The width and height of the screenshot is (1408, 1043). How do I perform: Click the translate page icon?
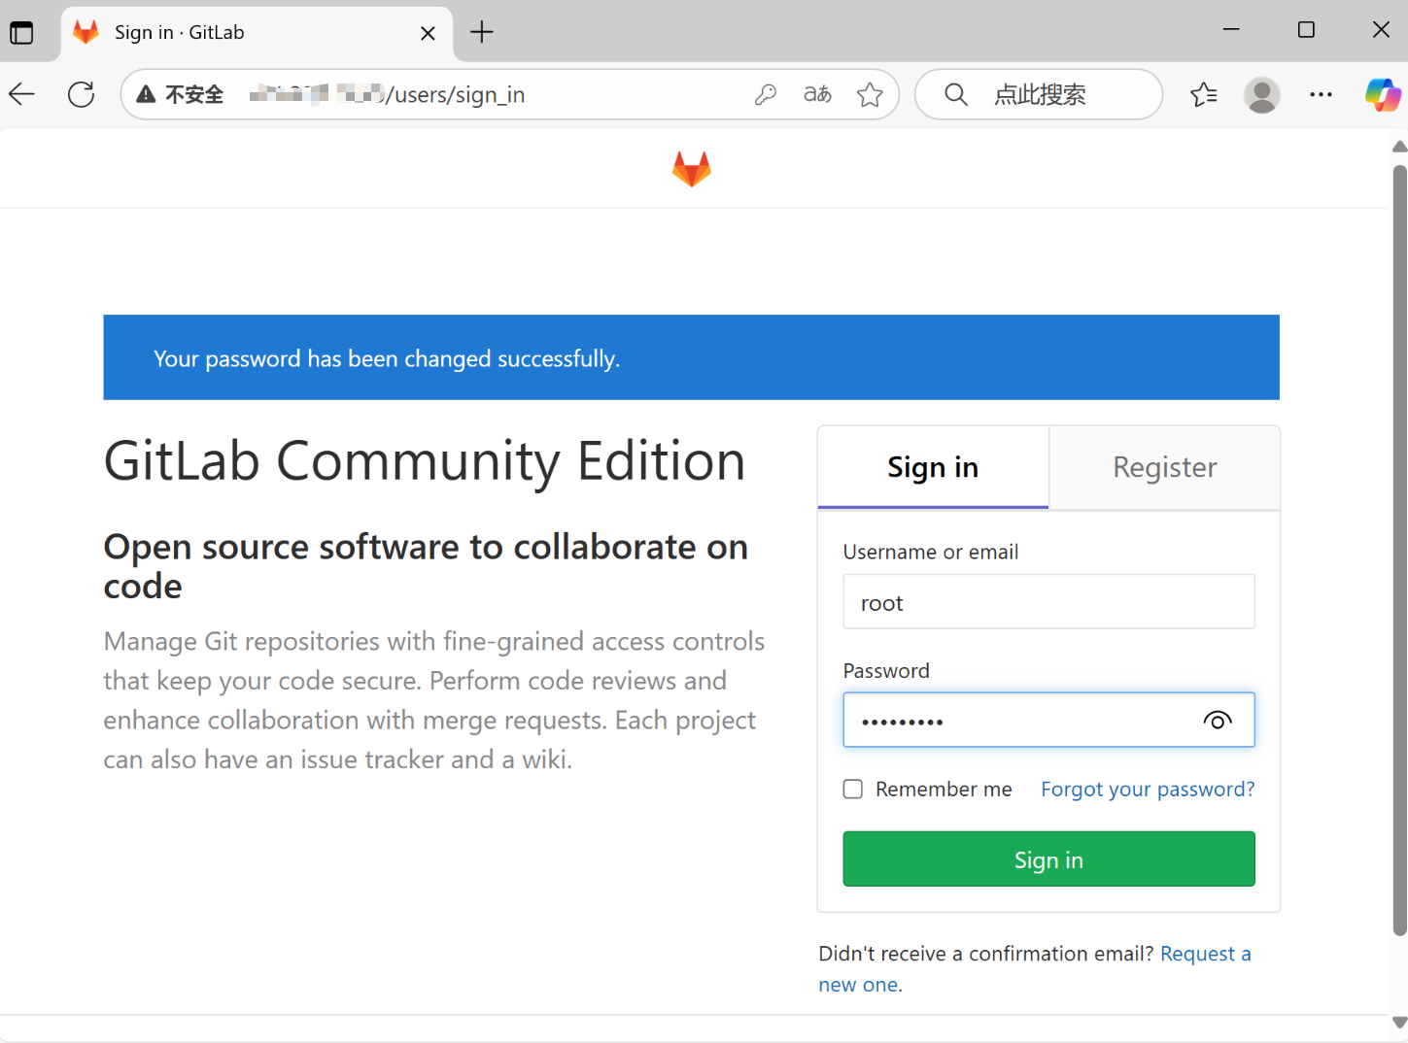click(x=817, y=94)
